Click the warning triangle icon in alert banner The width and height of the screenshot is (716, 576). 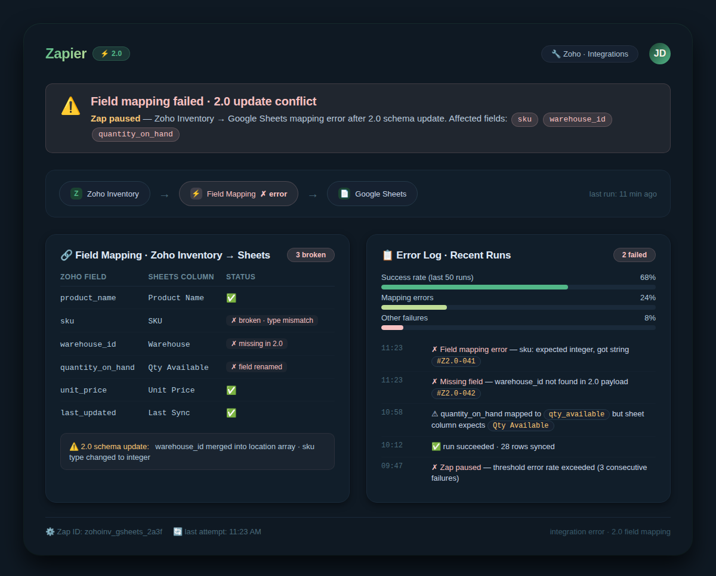click(x=70, y=106)
